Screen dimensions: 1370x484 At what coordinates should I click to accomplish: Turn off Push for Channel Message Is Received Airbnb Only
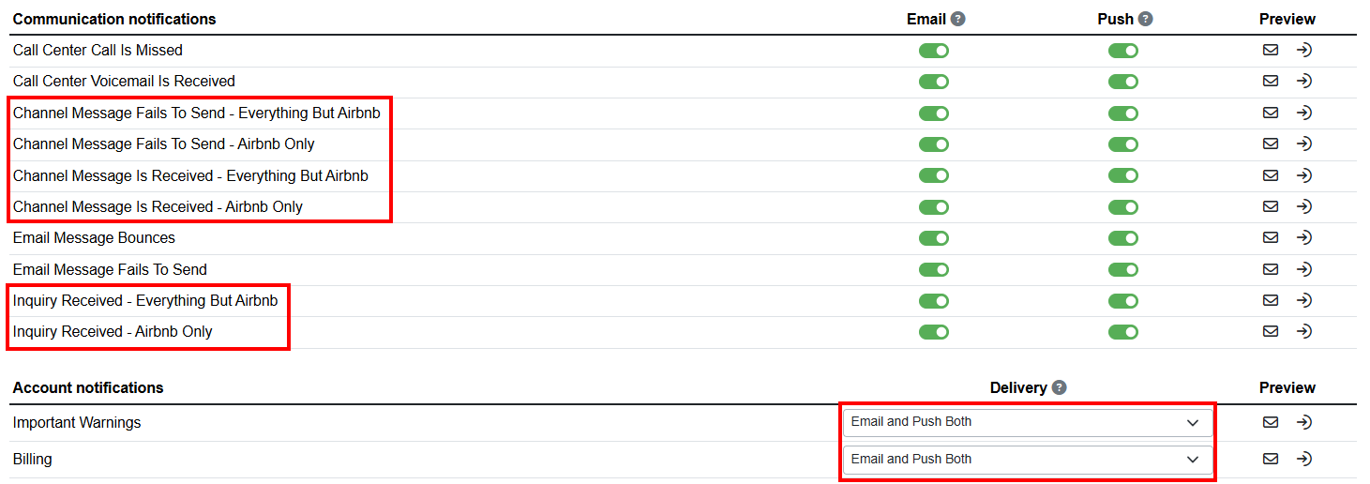coord(1123,206)
